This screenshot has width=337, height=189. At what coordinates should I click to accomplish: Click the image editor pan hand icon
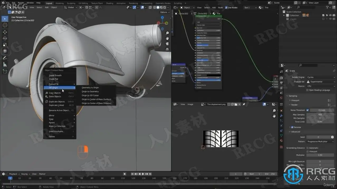tap(274, 116)
